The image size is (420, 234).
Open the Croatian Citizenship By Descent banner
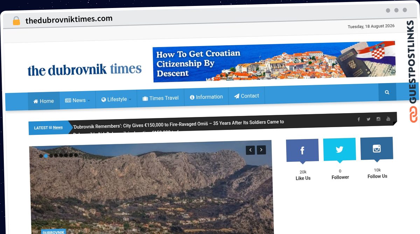coord(274,62)
